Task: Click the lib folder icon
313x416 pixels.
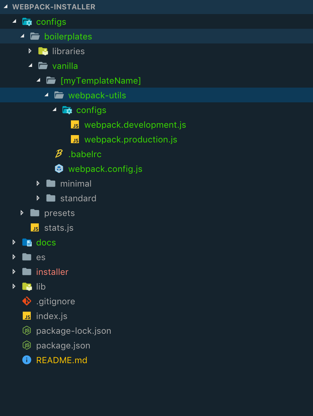Action: click(27, 287)
